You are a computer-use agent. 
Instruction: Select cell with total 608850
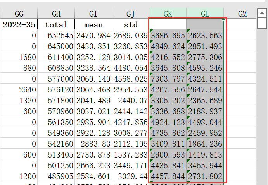pos(56,67)
